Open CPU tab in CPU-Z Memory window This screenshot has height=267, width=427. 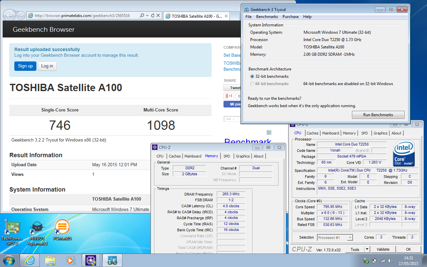tap(160, 156)
